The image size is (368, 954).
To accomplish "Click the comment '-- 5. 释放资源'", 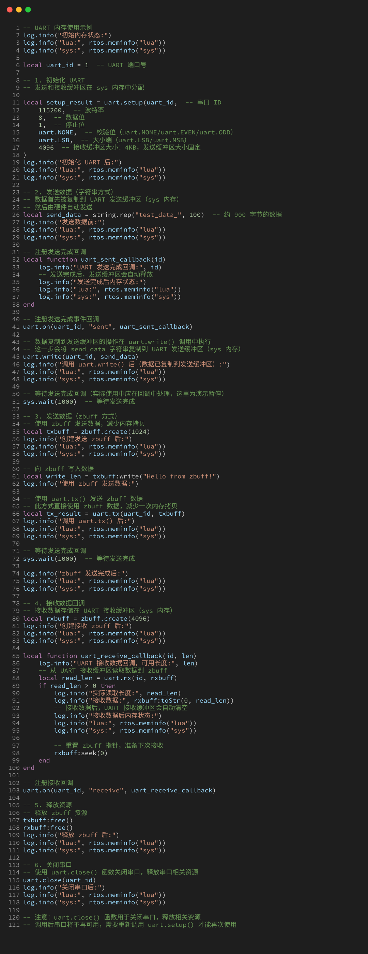I will 47,805.
